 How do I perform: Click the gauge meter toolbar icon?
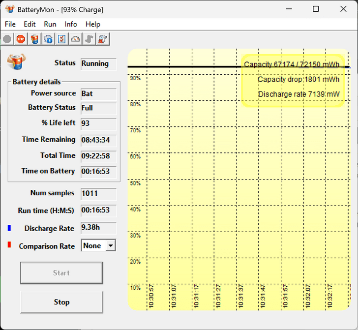[75, 39]
